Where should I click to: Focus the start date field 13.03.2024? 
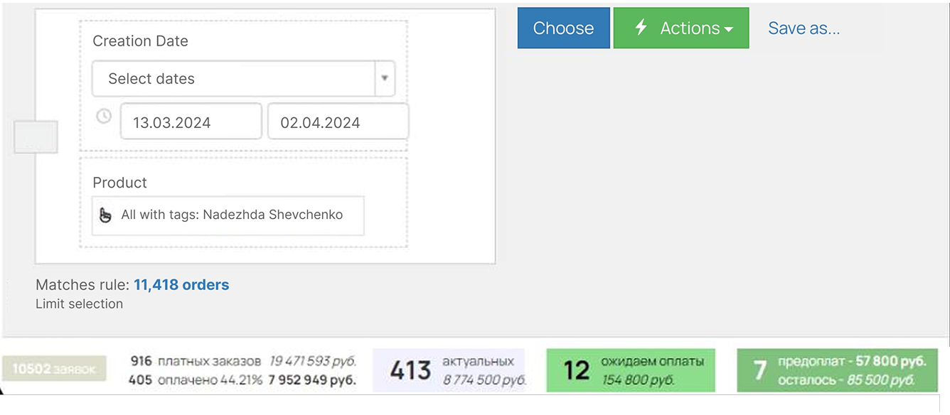pos(191,122)
